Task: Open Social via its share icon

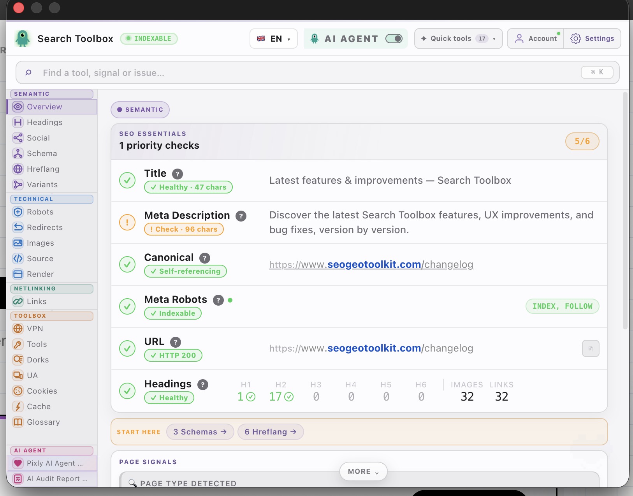Action: pos(18,138)
